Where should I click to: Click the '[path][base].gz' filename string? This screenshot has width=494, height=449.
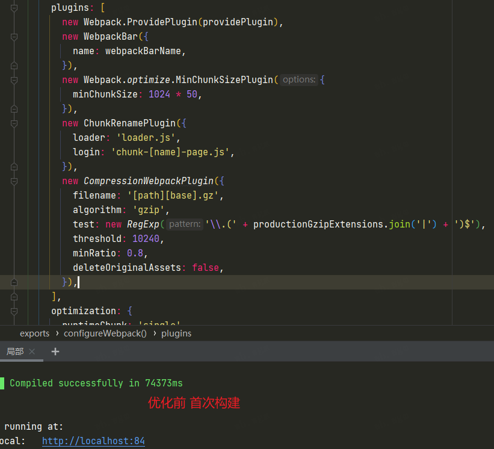pyautogui.click(x=173, y=196)
